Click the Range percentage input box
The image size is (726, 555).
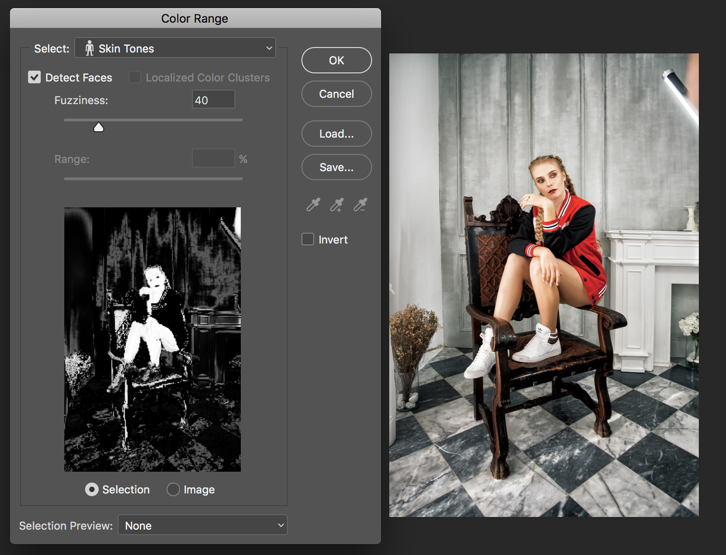click(213, 158)
